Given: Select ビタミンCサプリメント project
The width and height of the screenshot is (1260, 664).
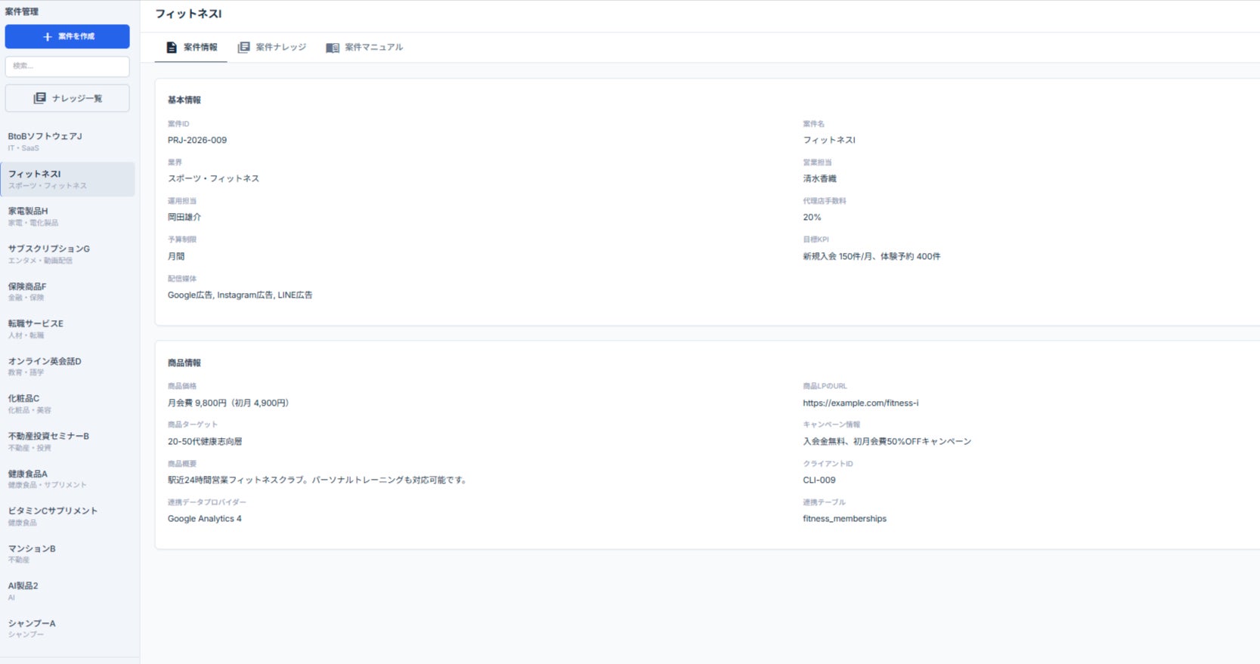Looking at the screenshot, I should [68, 516].
